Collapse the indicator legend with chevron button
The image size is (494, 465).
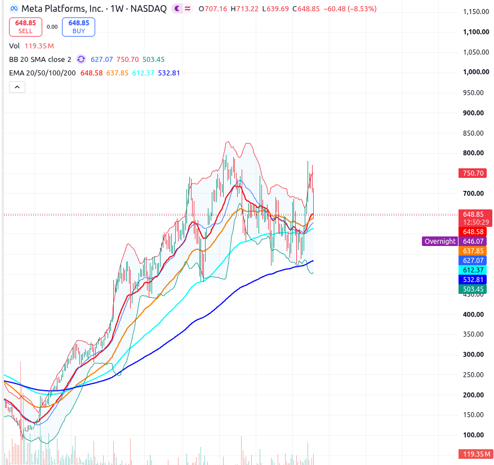pos(17,87)
